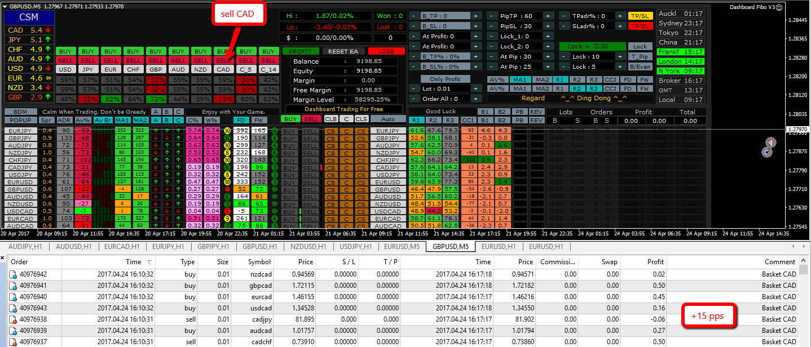Click the CLB close button
The width and height of the screenshot is (811, 347).
tap(331, 119)
